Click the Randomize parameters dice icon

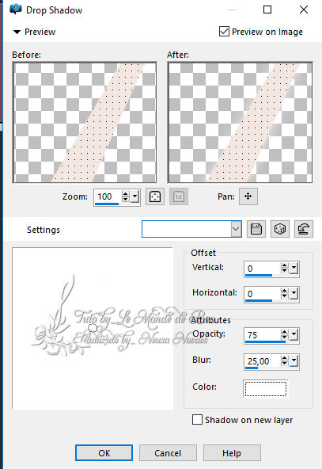279,230
